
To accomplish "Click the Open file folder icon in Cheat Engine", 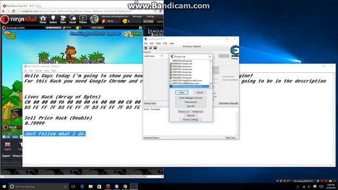I will pyautogui.click(x=151, y=48).
